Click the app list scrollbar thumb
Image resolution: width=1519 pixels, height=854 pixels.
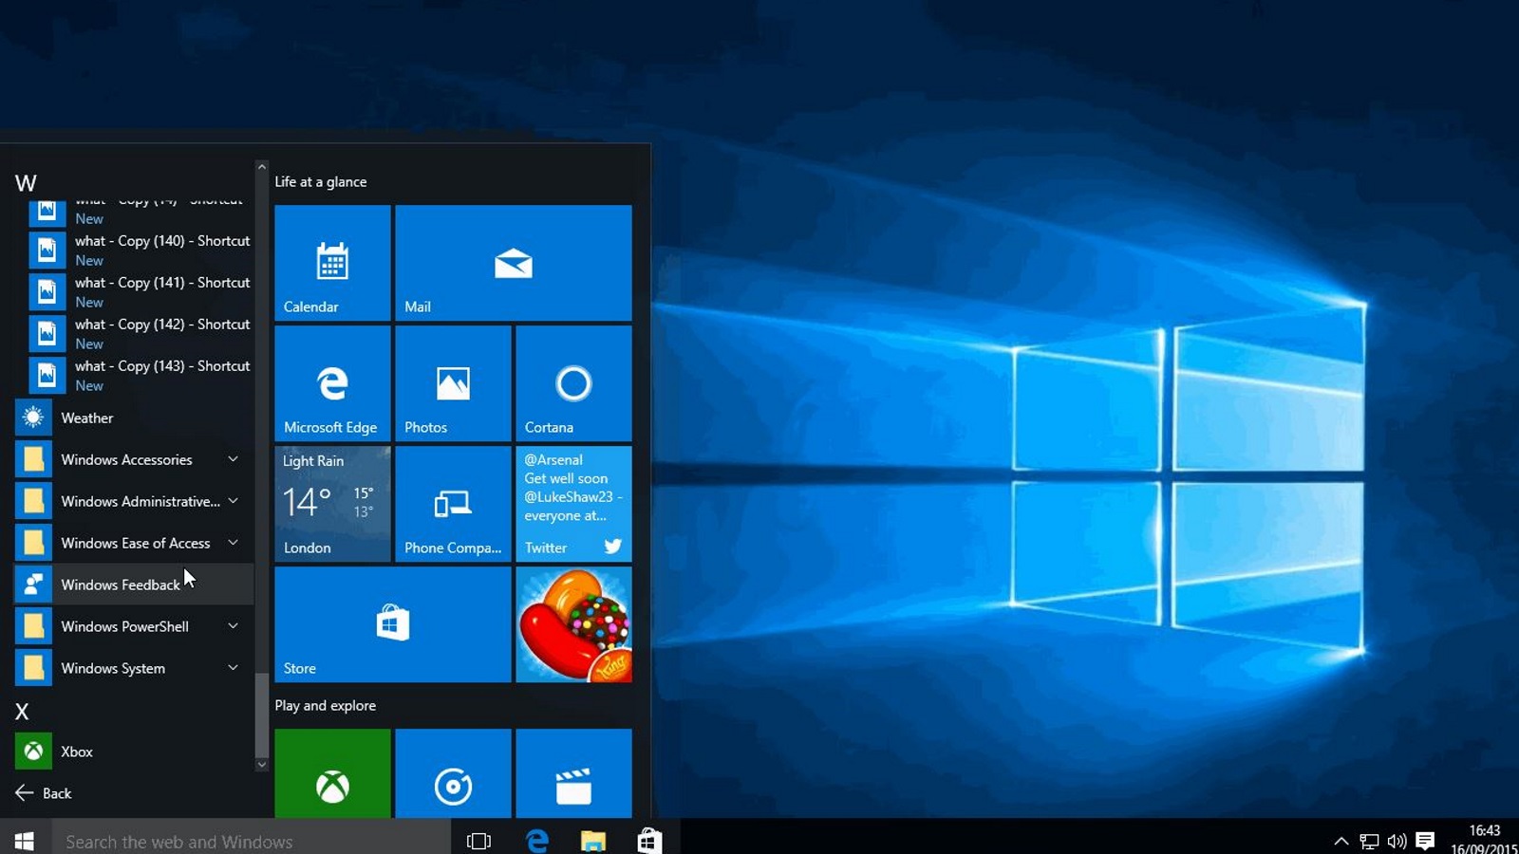pos(262,715)
